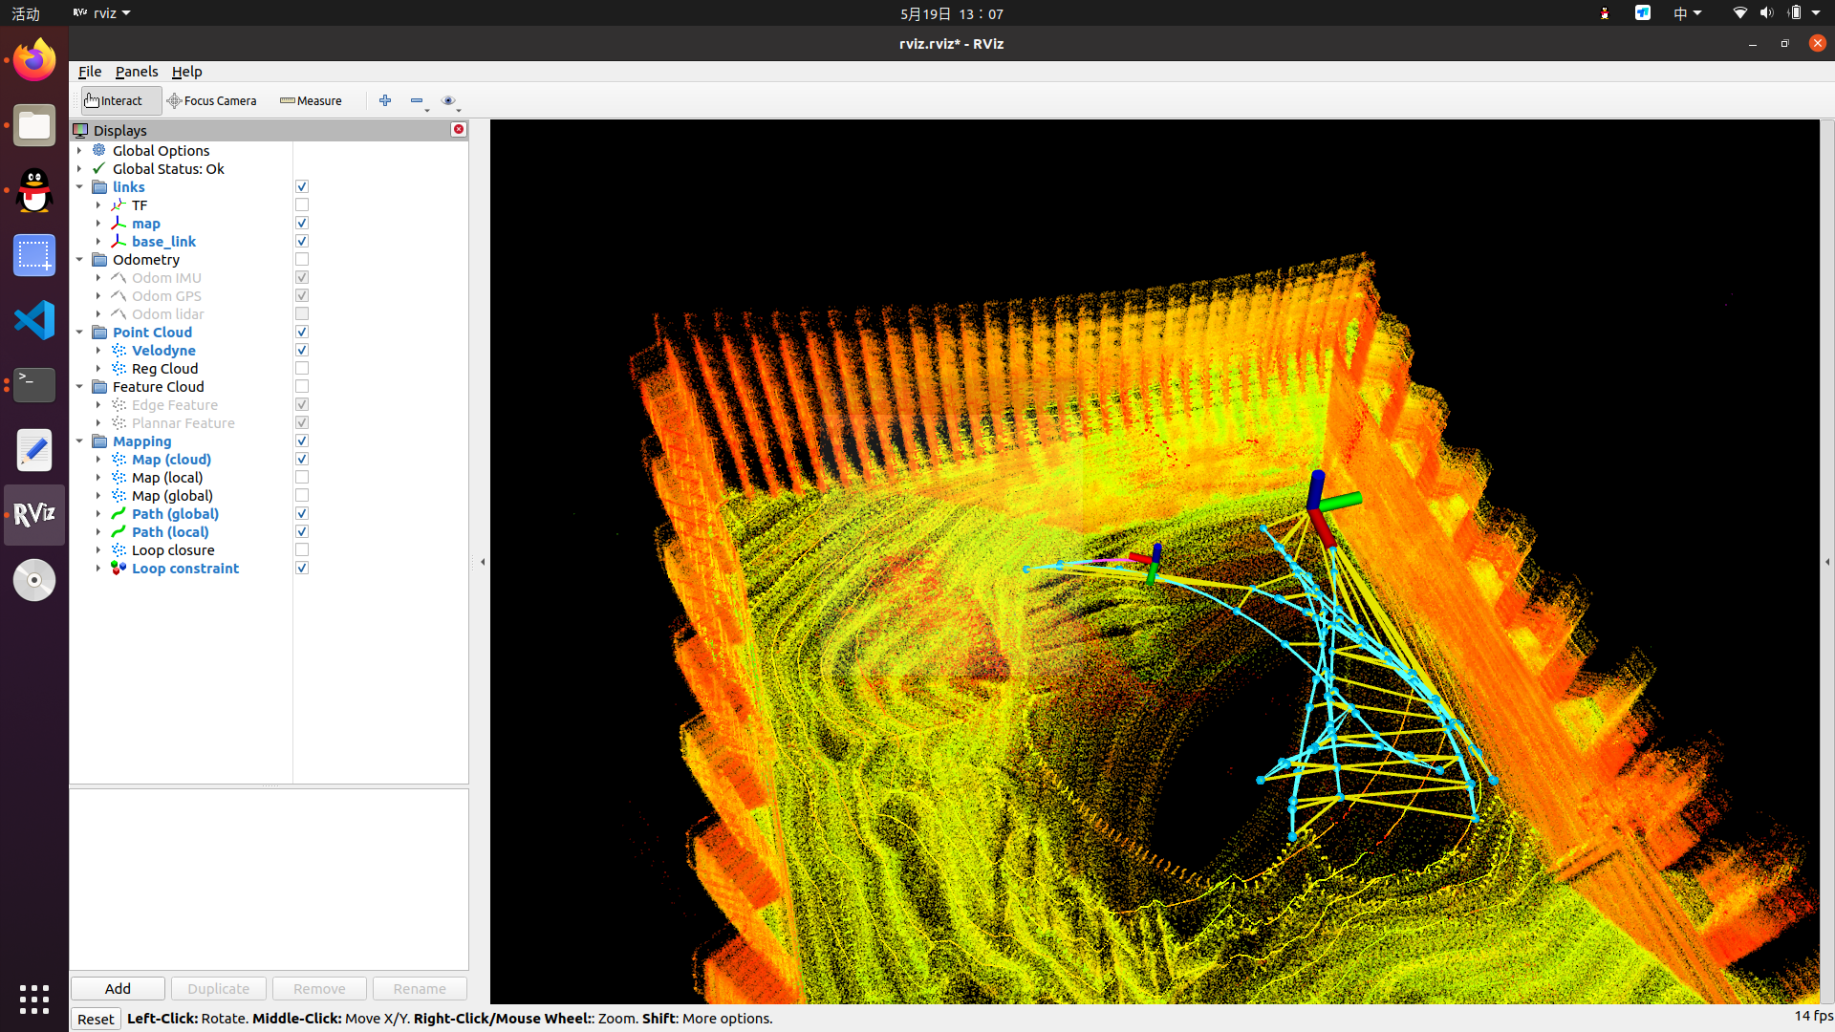Collapse the Mapping folder
Image resolution: width=1835 pixels, height=1032 pixels.
[79, 441]
